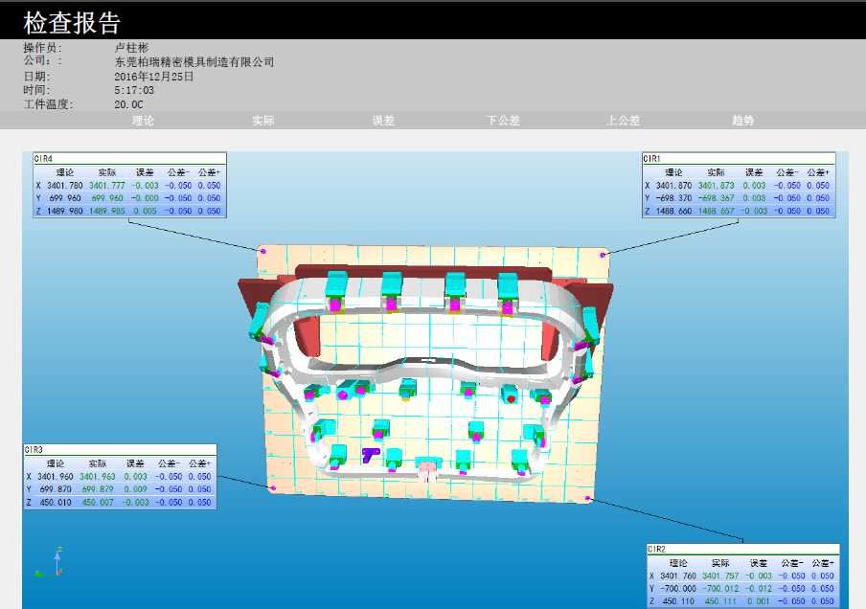Open the CIR3 callout label

[x=34, y=449]
